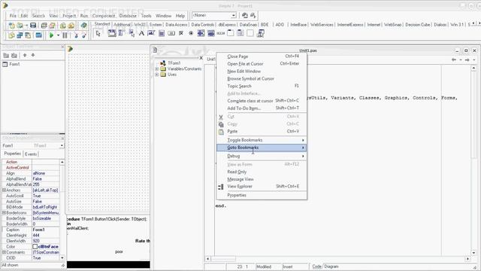Expand the BorderIcons property
Viewport: 481px width, 271px height.
click(4, 212)
